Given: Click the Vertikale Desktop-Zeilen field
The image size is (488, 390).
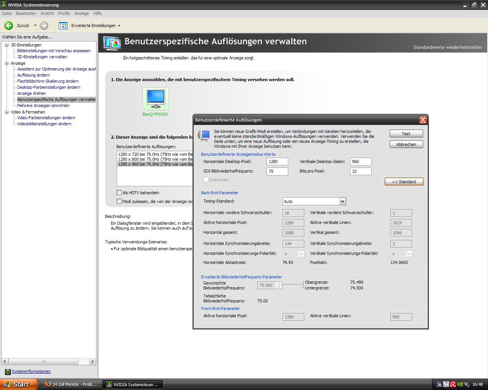Looking at the screenshot, I should point(361,161).
